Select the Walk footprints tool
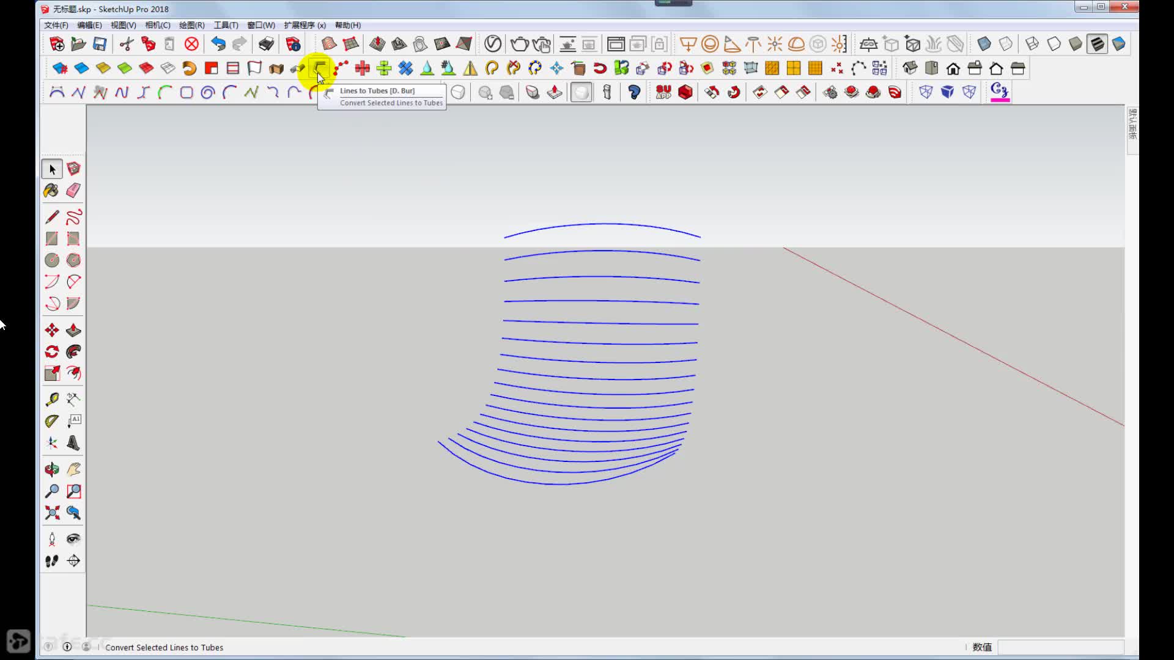Screen dimensions: 1174x660 (52, 561)
